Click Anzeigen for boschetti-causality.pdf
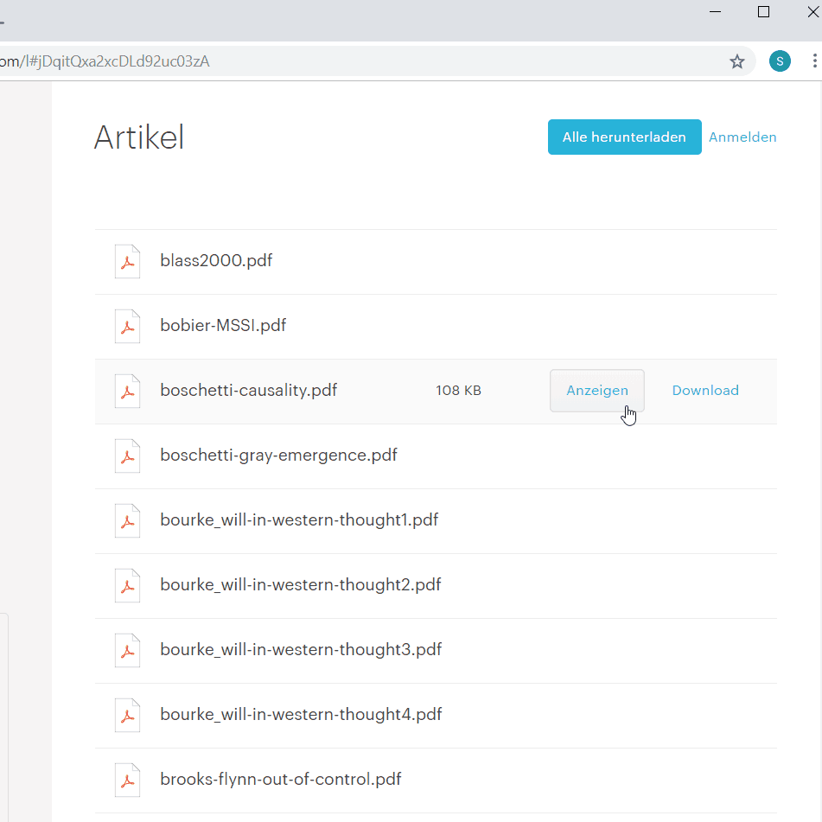 597,391
